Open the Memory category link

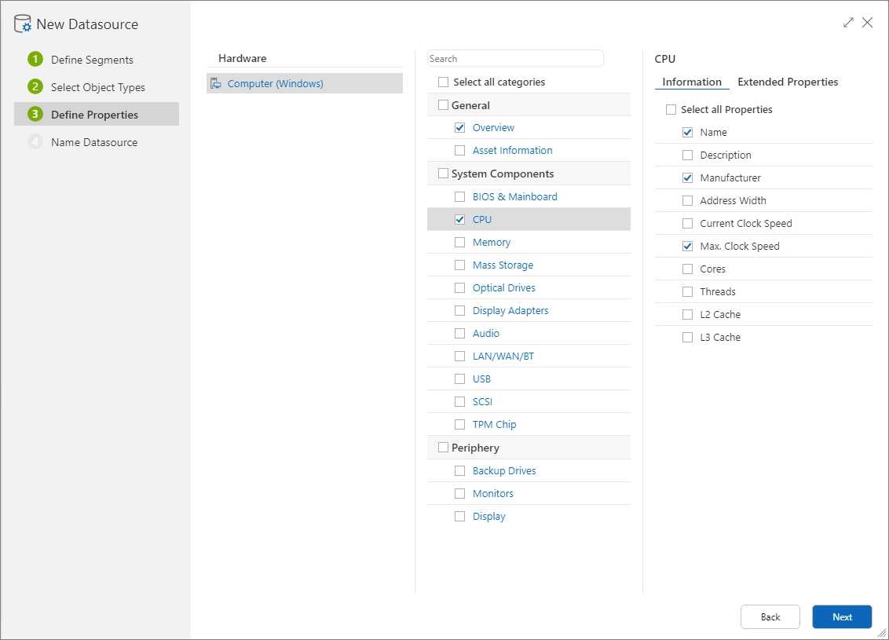[x=492, y=242]
